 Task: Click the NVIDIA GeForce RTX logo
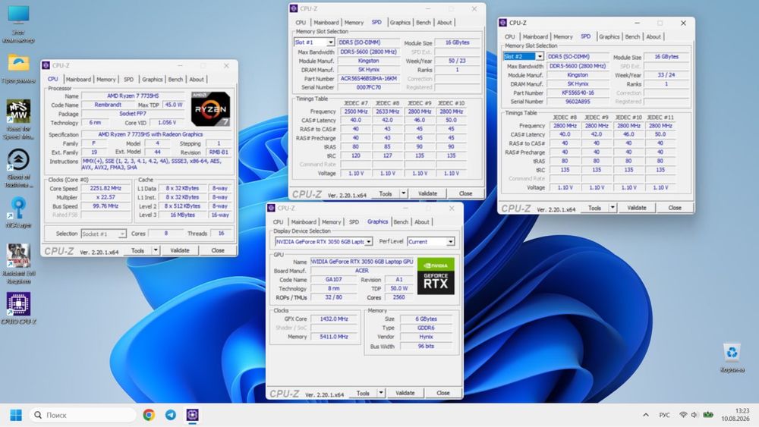[436, 276]
